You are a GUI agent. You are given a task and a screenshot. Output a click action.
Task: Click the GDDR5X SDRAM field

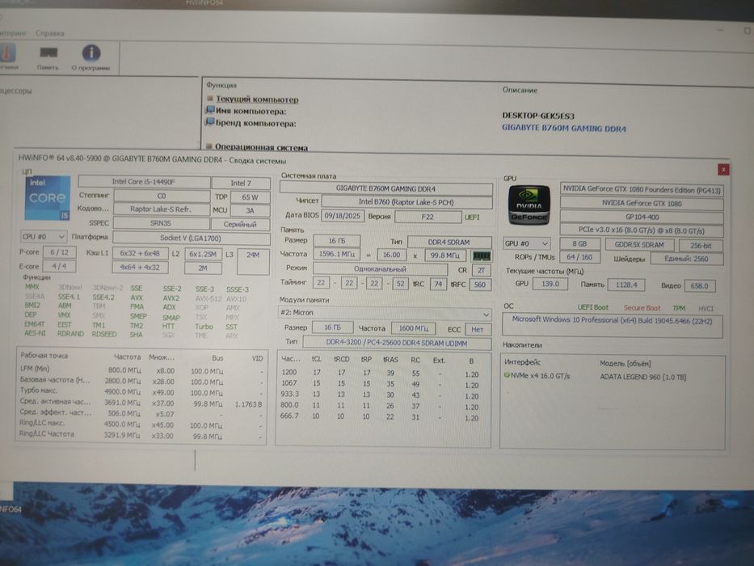pos(639,244)
